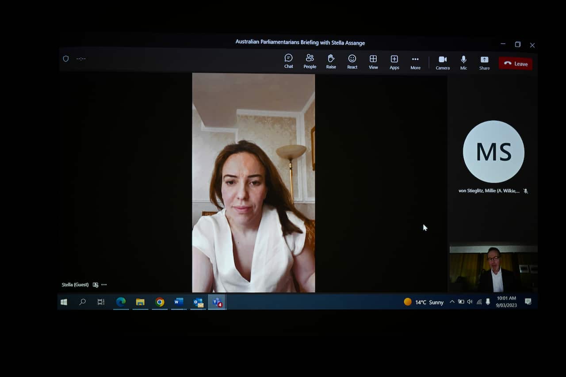Open options for Stella (Guest)
Image resolution: width=566 pixels, height=377 pixels.
[104, 285]
